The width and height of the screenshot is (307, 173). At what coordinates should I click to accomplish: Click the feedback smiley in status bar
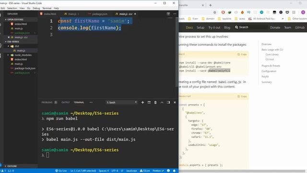pos(168,171)
